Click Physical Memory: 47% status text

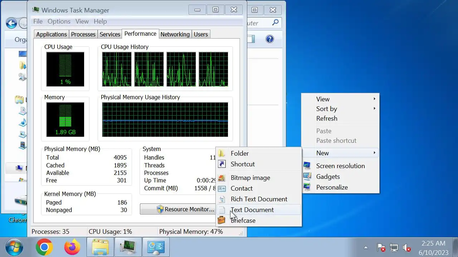point(191,232)
